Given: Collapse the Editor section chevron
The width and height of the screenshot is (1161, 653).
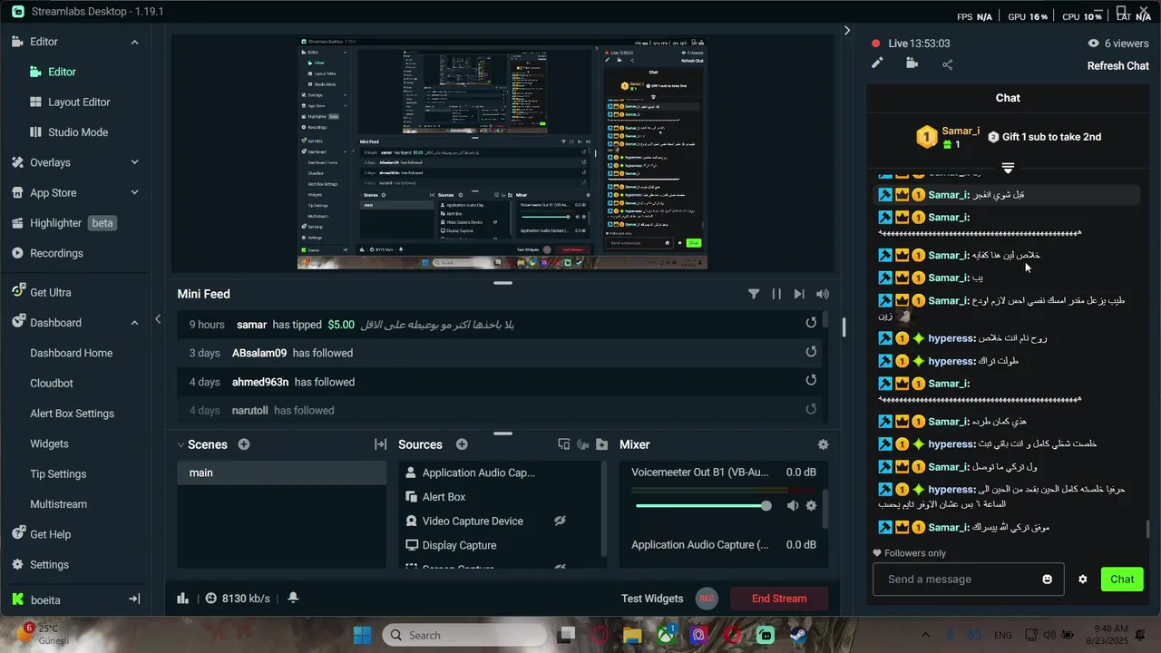Looking at the screenshot, I should point(134,42).
